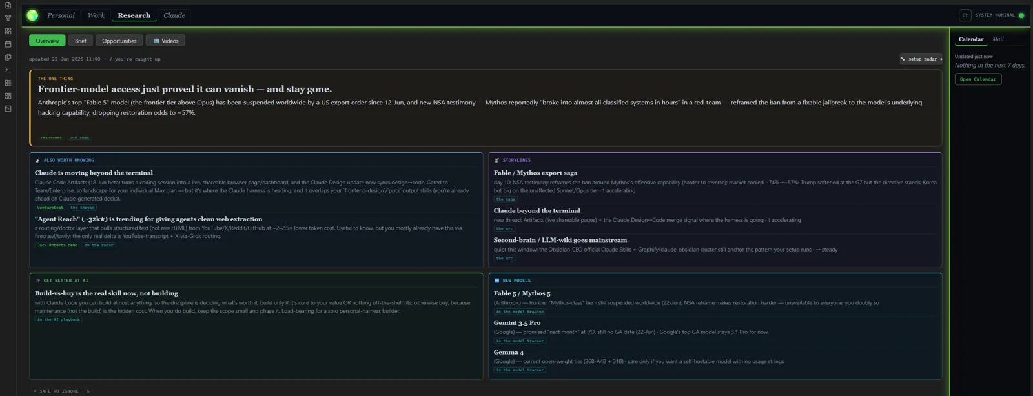Click the 'THE ONE THING' label

click(56, 79)
